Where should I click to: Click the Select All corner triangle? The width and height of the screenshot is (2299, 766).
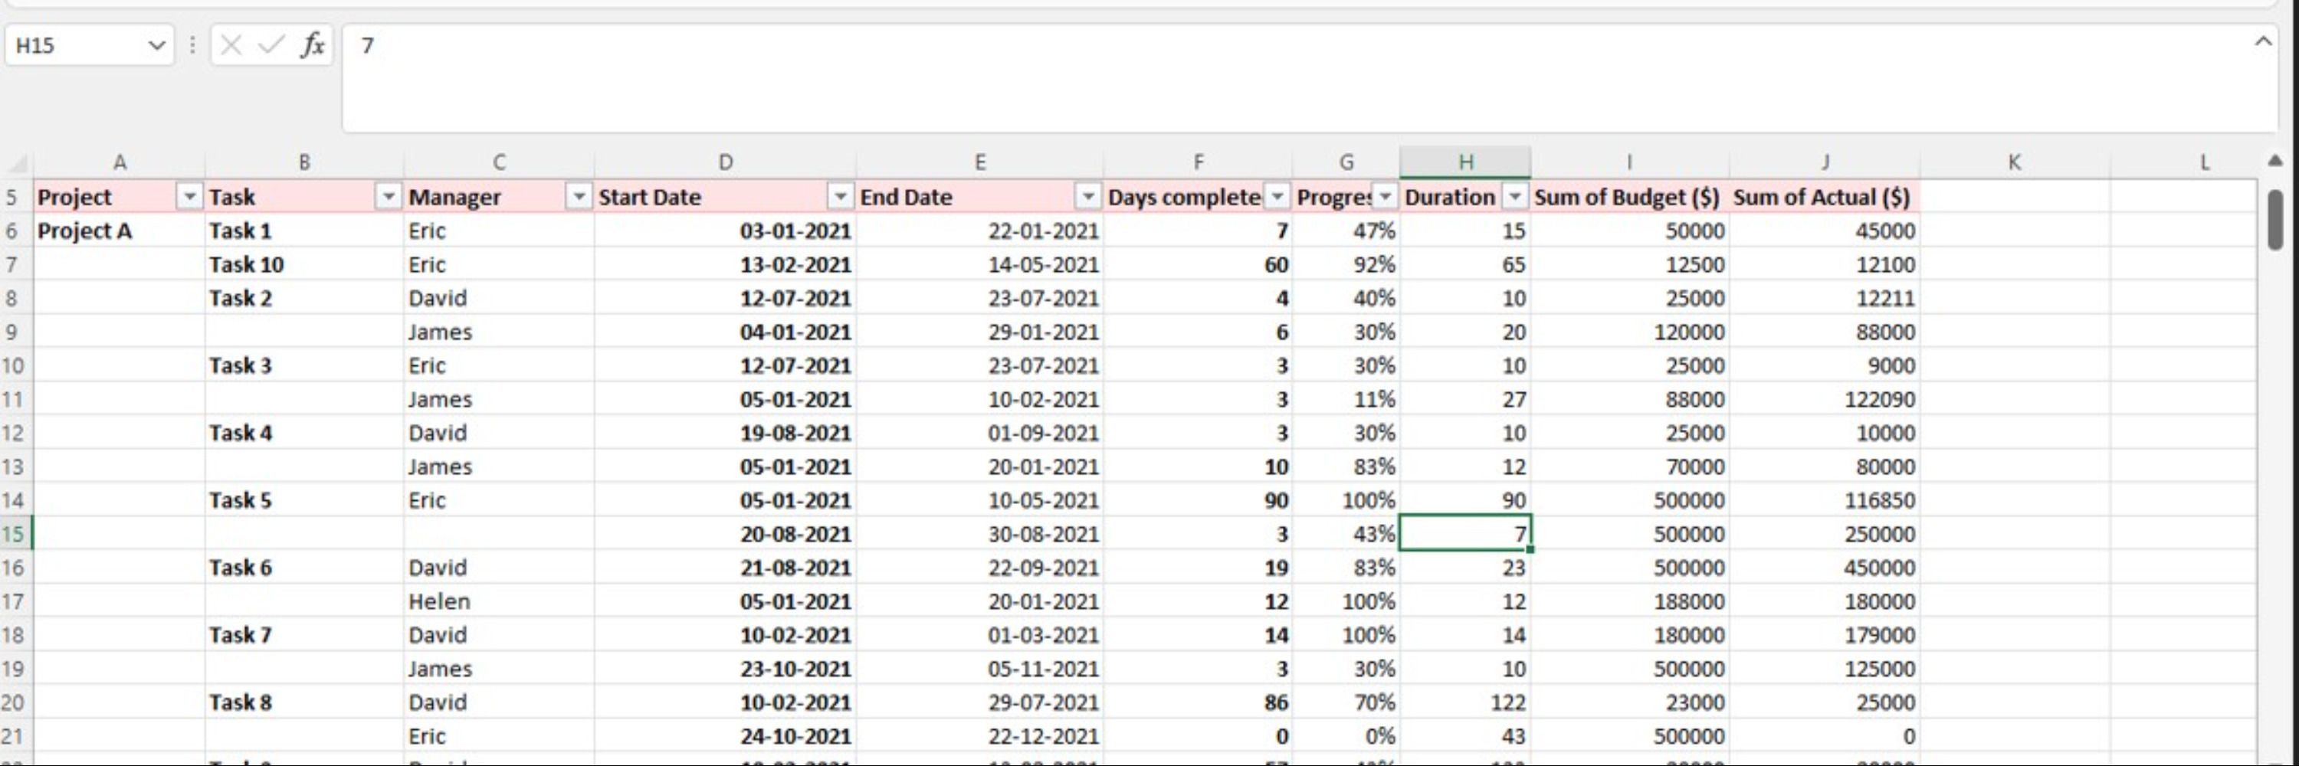click(x=18, y=162)
